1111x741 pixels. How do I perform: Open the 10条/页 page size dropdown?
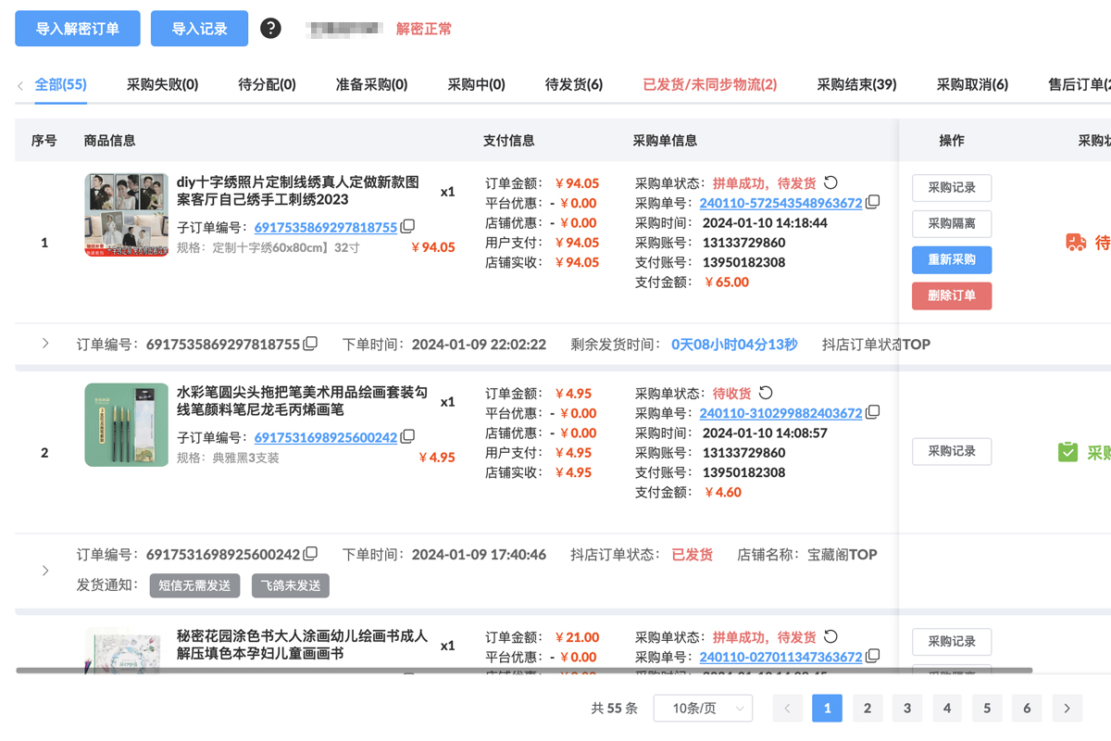click(x=704, y=709)
